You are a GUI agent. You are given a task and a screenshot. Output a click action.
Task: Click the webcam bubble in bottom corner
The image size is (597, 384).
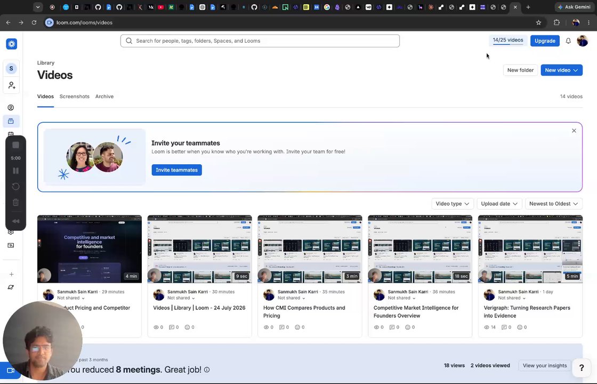(42, 341)
